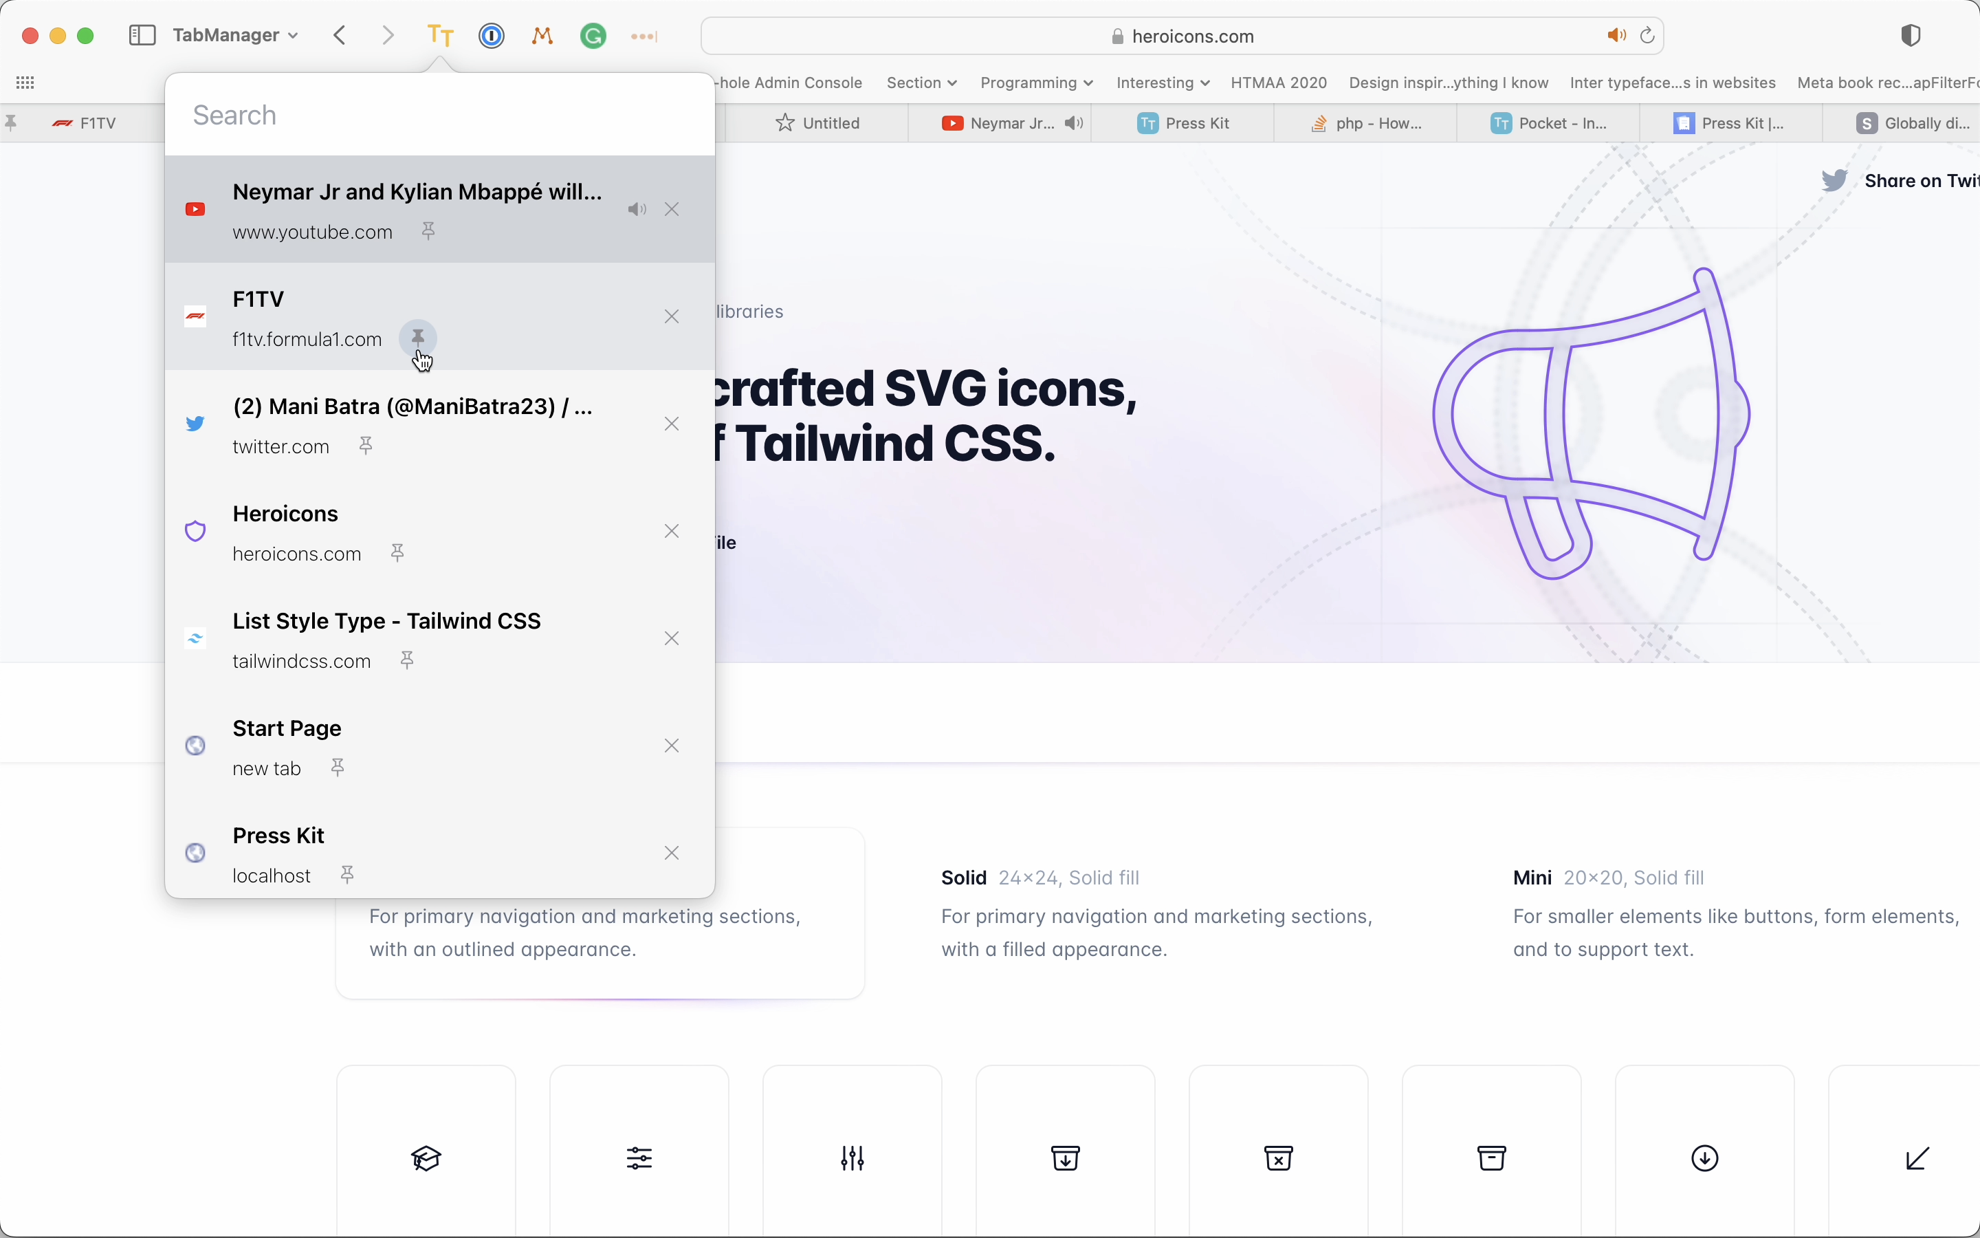
Task: Pin the Start Page new tab
Action: [337, 767]
